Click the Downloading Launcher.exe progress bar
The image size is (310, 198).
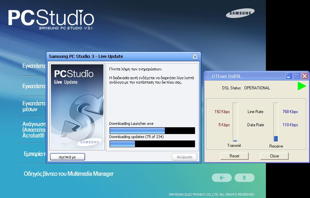[152, 131]
